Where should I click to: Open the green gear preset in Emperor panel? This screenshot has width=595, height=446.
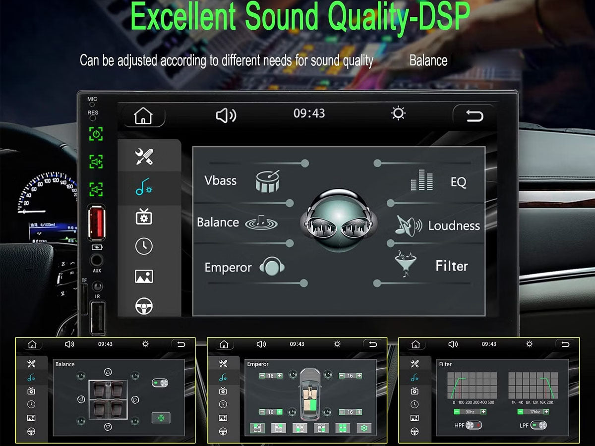coord(364,428)
